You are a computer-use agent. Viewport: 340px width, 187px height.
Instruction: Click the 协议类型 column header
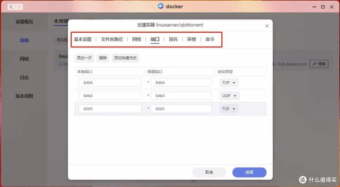click(x=225, y=72)
